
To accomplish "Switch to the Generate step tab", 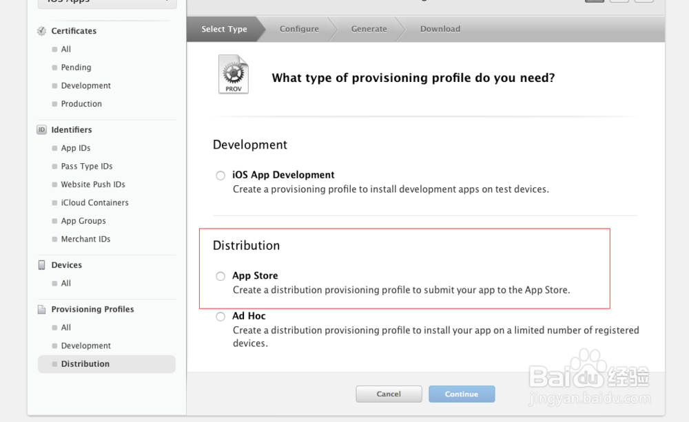I will point(369,29).
